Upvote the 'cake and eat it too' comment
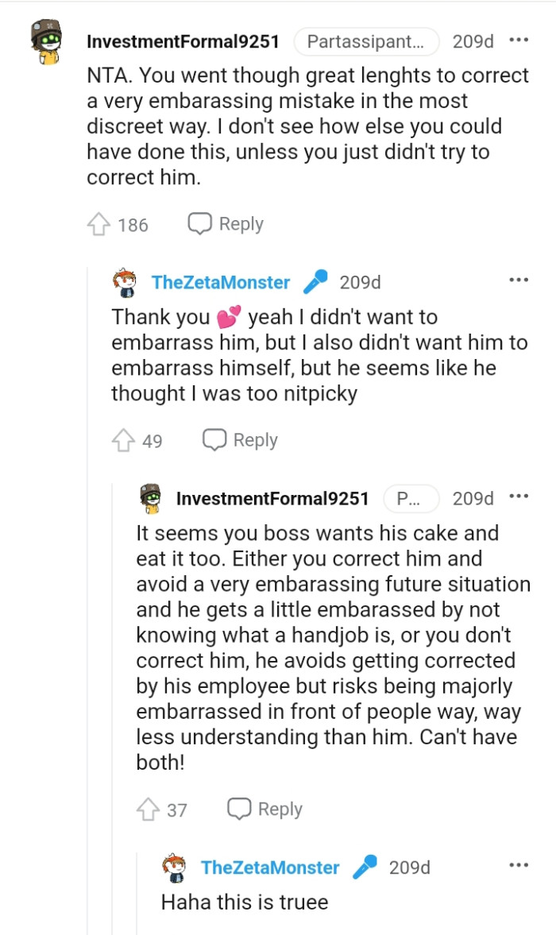Viewport: 556px width, 935px height. (x=150, y=809)
